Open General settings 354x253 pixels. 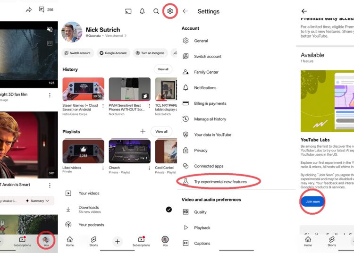pos(236,41)
